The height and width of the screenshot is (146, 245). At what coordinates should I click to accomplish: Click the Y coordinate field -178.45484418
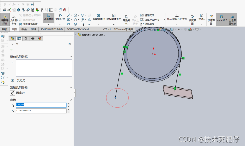[x=41, y=111]
